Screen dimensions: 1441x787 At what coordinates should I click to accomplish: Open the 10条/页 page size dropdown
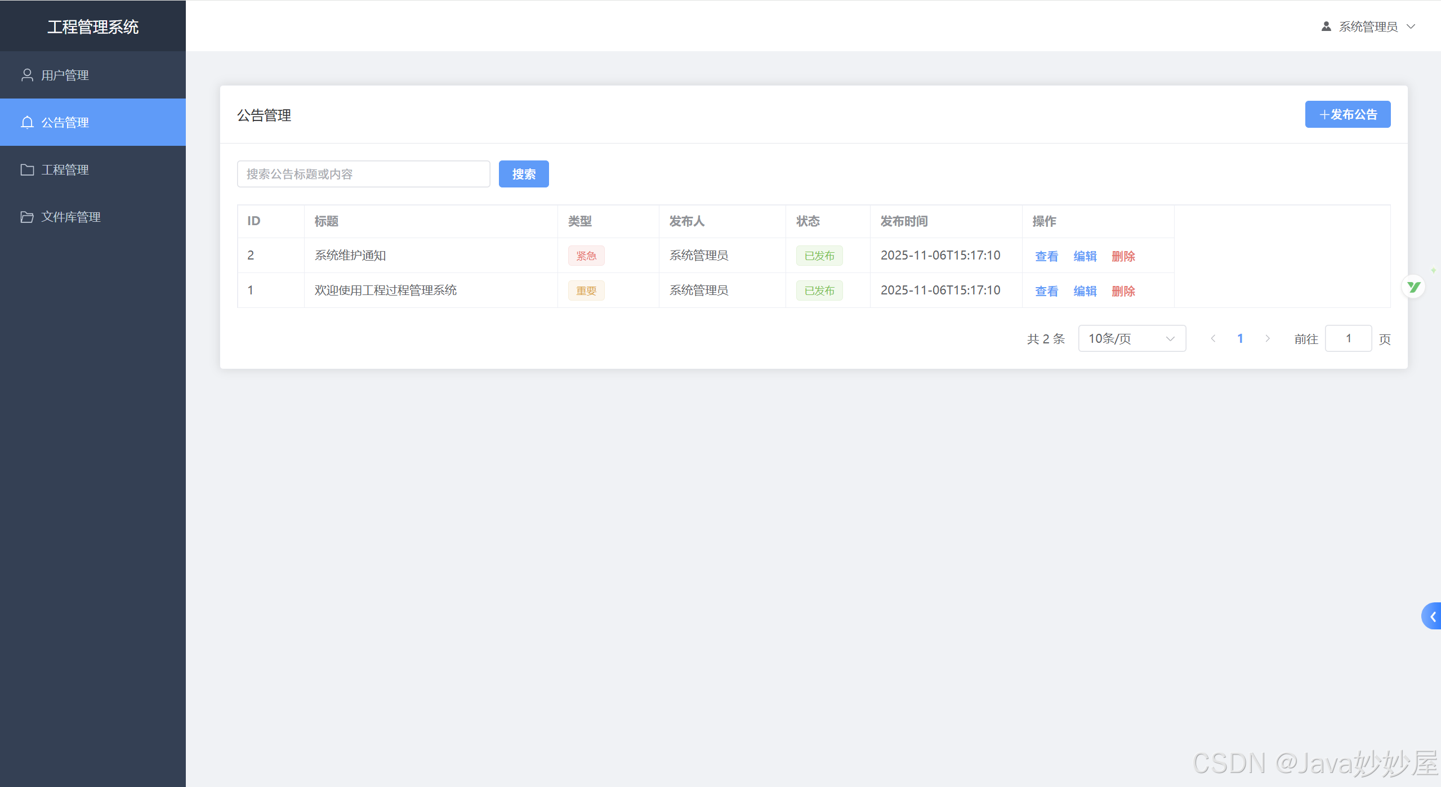coord(1132,338)
